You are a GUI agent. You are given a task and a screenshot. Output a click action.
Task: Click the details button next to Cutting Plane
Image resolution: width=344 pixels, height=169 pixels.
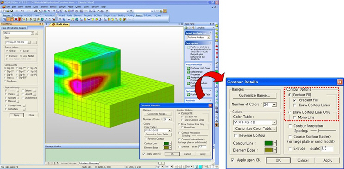[25, 105]
